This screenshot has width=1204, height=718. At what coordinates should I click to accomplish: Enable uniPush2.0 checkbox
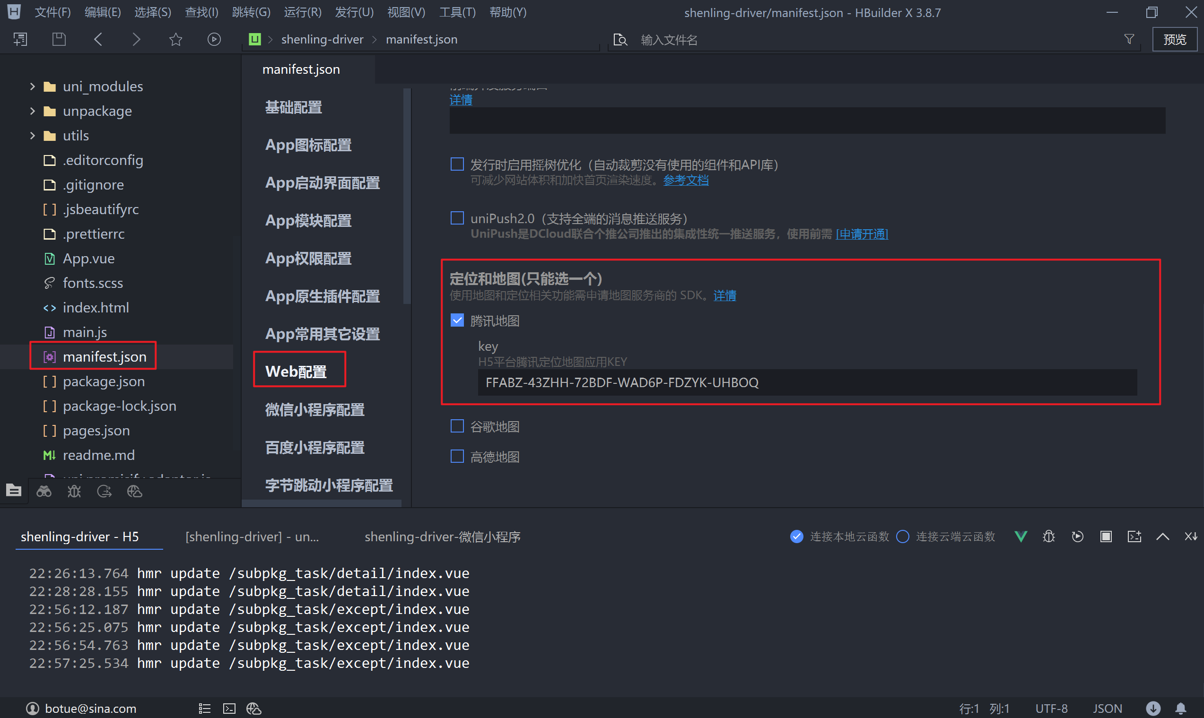click(457, 218)
